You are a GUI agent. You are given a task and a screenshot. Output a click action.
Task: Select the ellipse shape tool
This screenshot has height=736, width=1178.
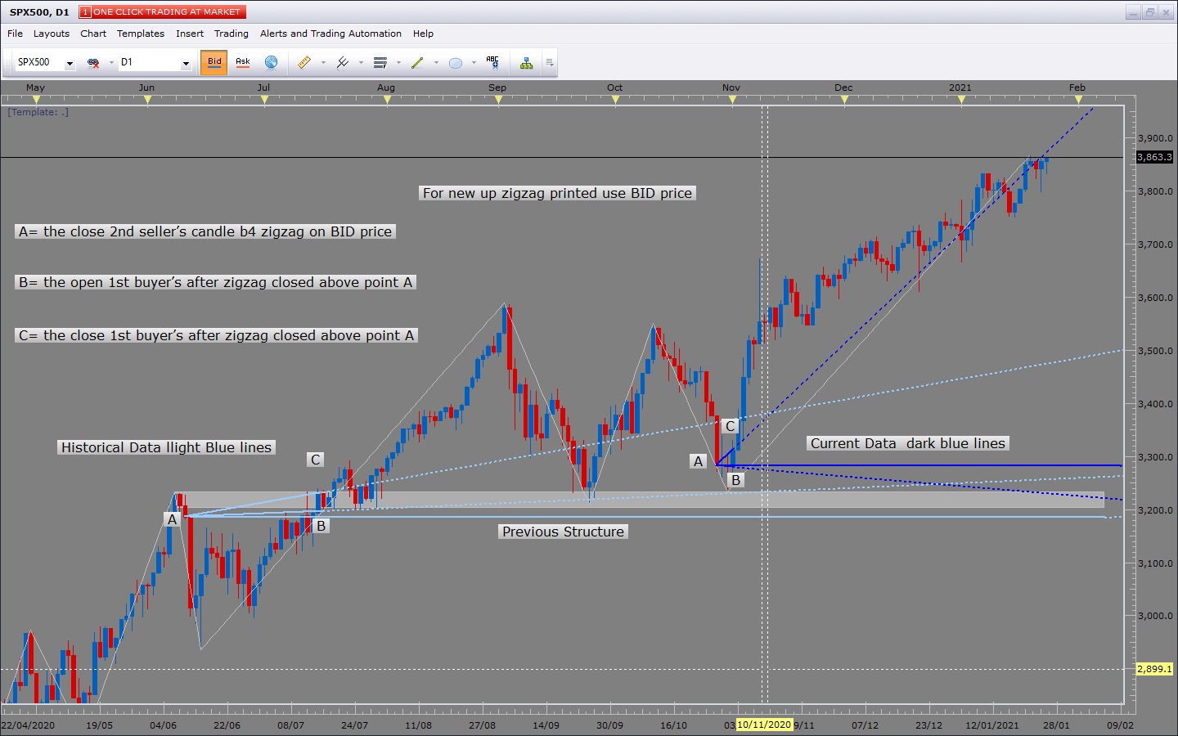click(x=456, y=62)
